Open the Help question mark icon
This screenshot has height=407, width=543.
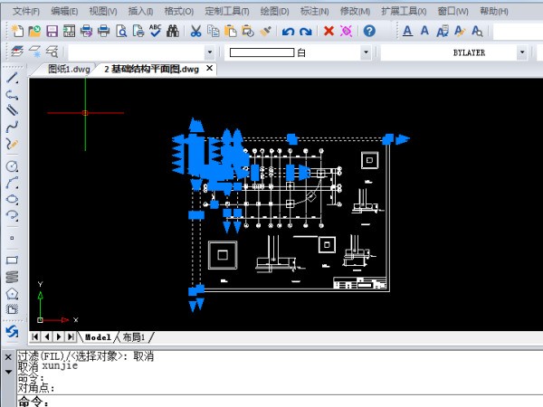coord(369,31)
